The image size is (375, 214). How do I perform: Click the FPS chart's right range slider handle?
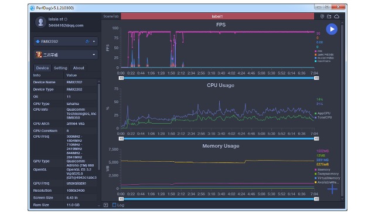click(316, 78)
